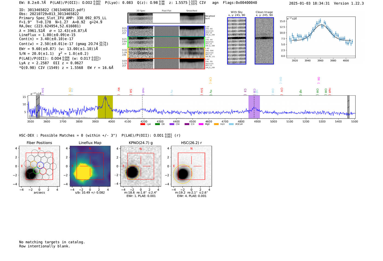
Task: Click the purple CIV legend swatch
Action: 172,124
